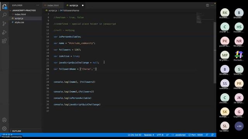Open Explorer panel more actions ellipsis

coord(38,5)
